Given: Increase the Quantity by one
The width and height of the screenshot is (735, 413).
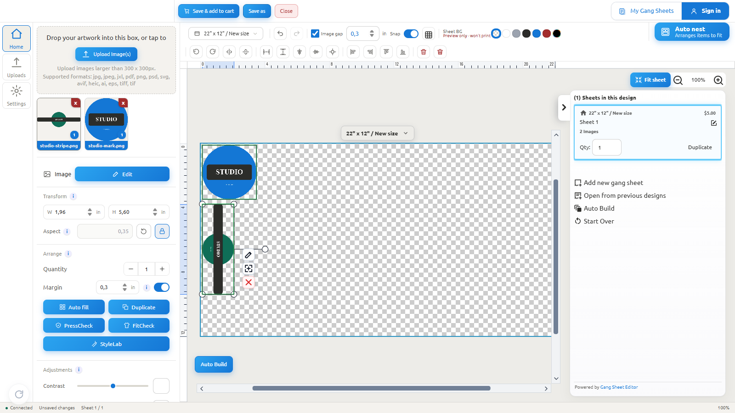Looking at the screenshot, I should [x=162, y=269].
